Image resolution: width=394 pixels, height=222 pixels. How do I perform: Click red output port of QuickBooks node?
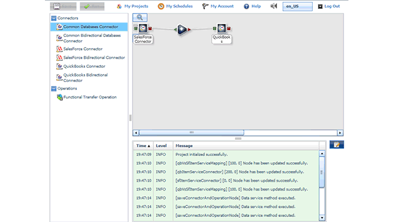tap(228, 28)
